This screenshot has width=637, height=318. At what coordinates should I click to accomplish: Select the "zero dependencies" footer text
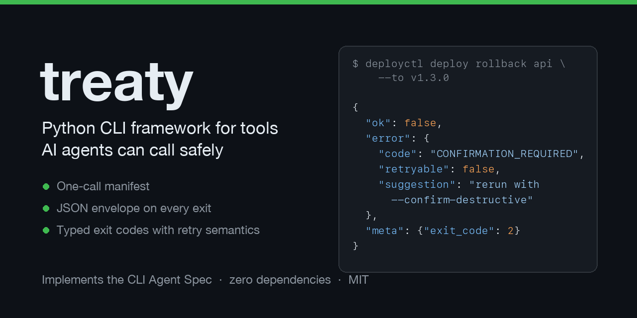280,280
